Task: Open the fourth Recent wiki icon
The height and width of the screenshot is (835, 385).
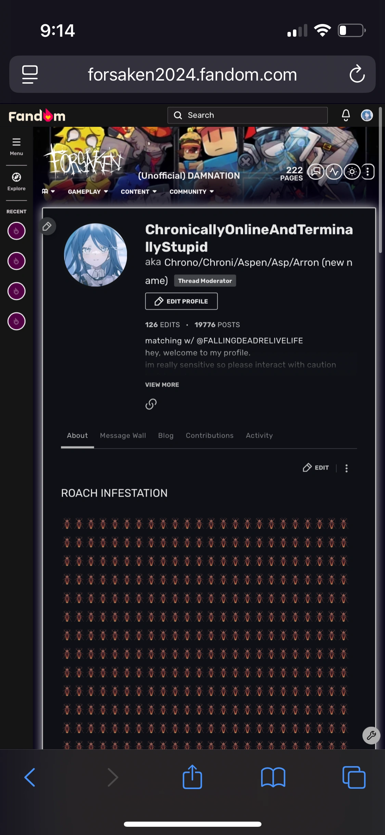Action: (x=16, y=322)
